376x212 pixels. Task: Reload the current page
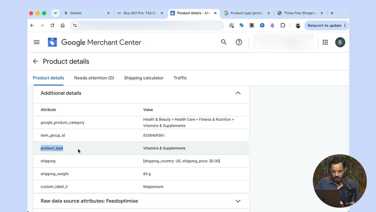[x=52, y=25]
